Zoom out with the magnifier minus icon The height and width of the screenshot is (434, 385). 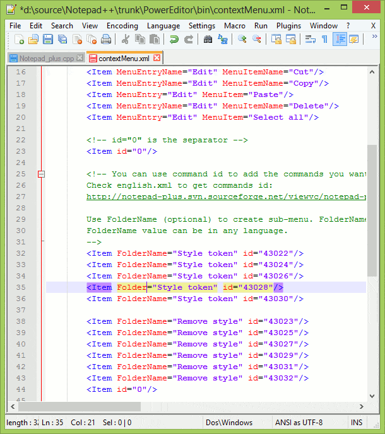coord(257,39)
